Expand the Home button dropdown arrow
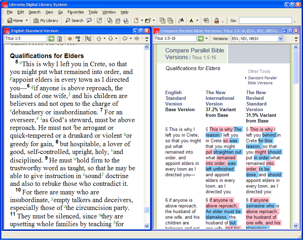 coord(27,21)
